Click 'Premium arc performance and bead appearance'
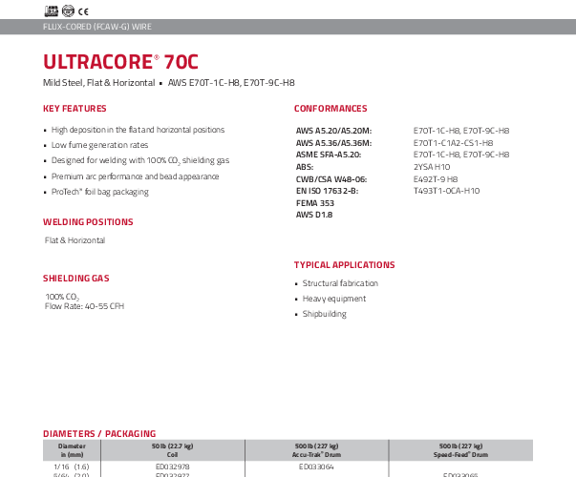 pos(136,176)
